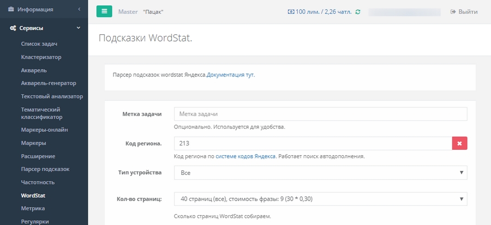Click the briefcase icon next to Информация

11,9
